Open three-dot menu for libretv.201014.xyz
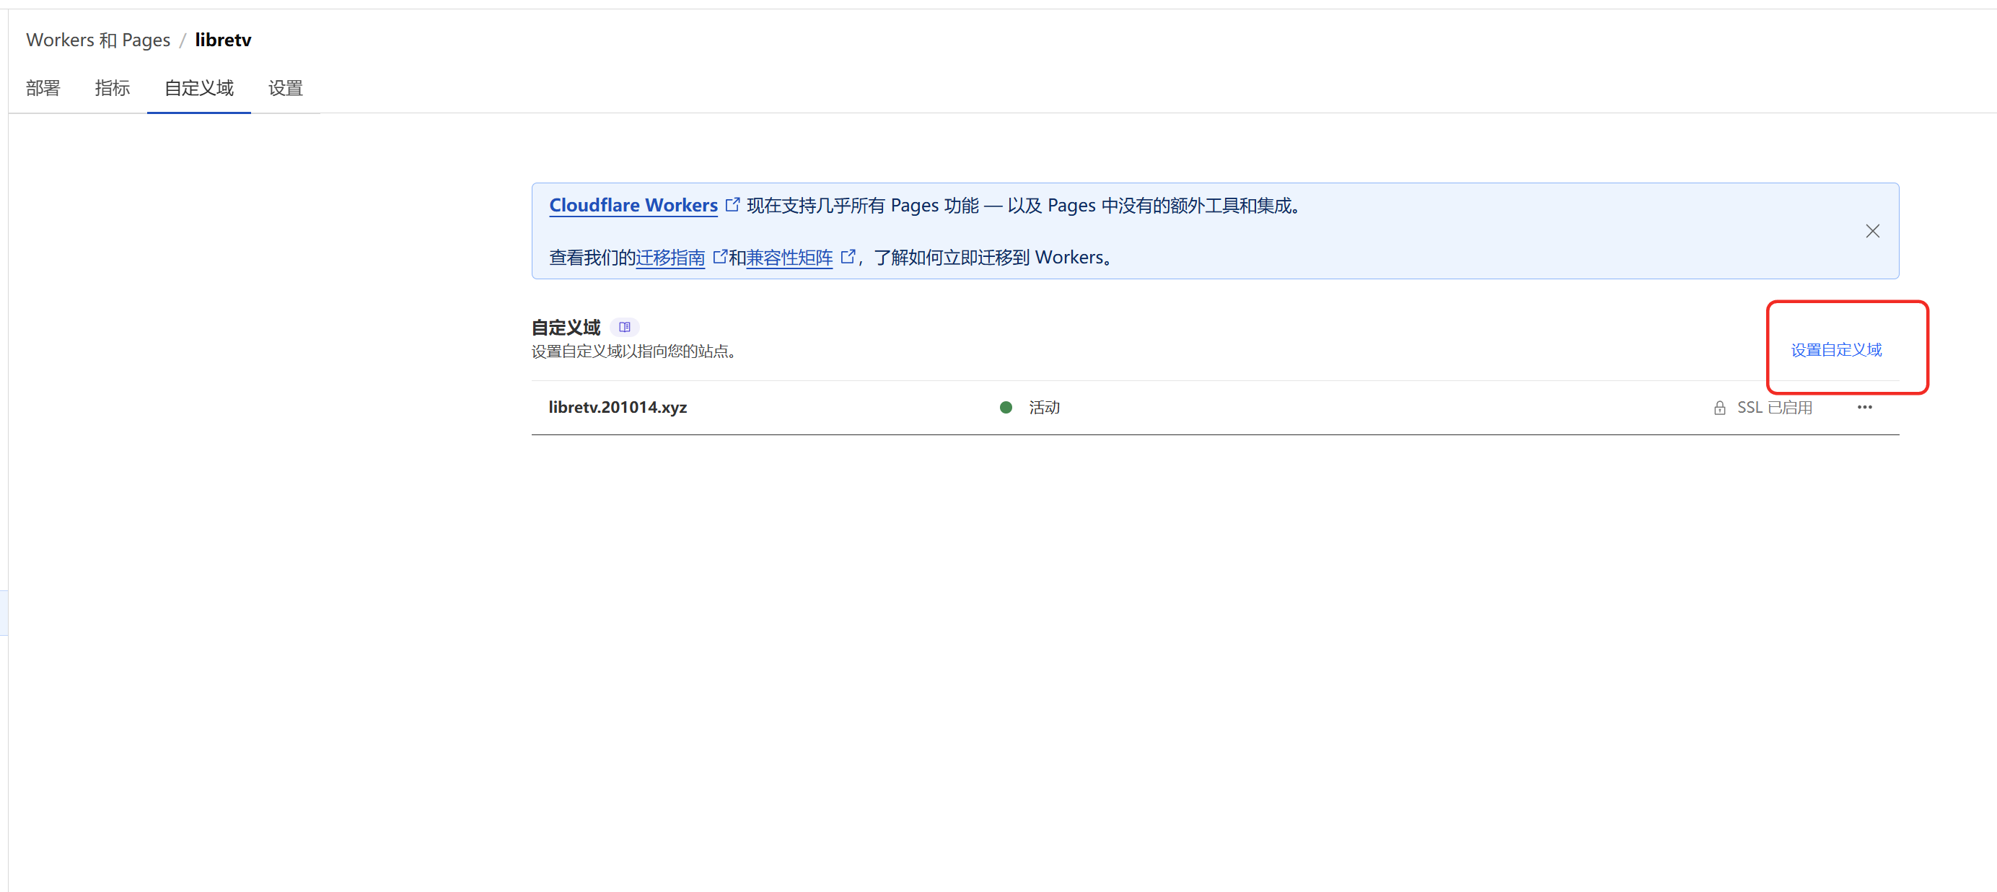The width and height of the screenshot is (1997, 892). pyautogui.click(x=1864, y=407)
